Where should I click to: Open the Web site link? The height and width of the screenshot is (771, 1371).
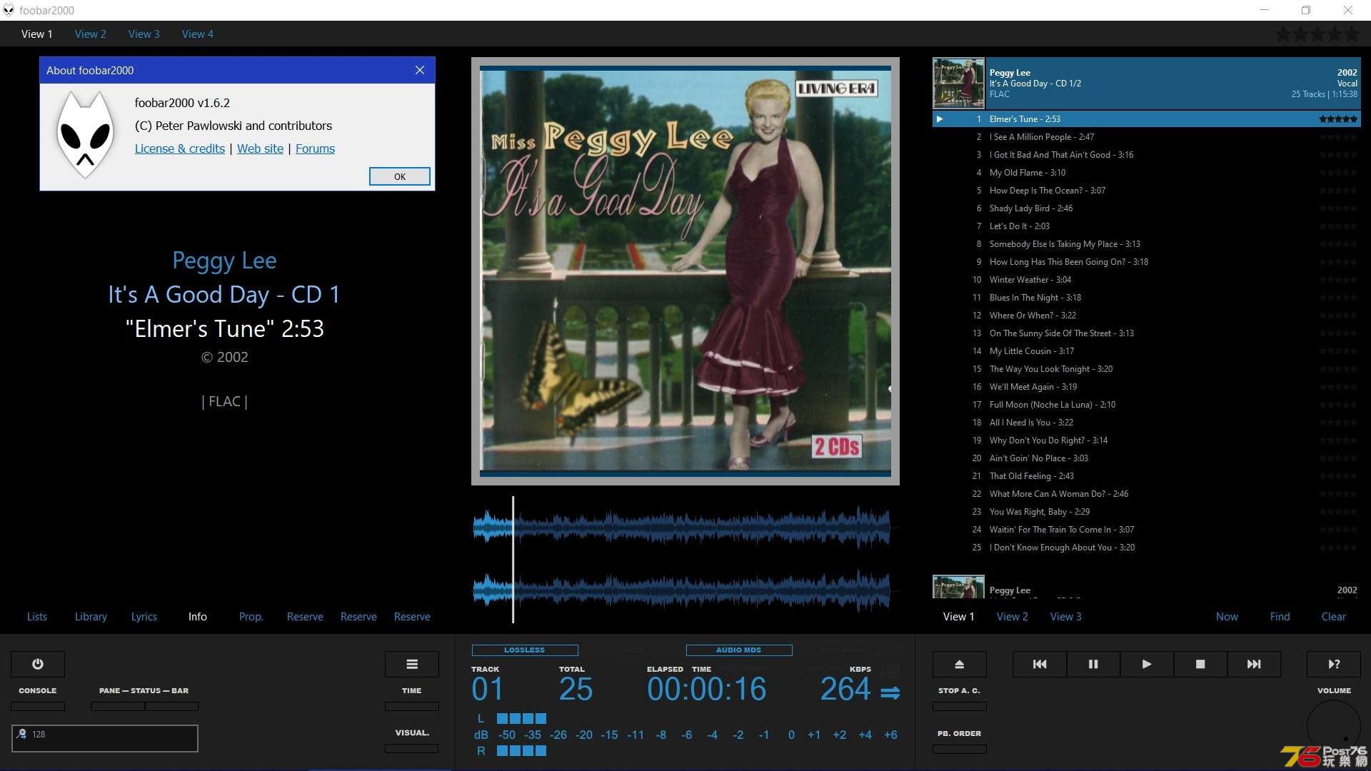pos(260,148)
